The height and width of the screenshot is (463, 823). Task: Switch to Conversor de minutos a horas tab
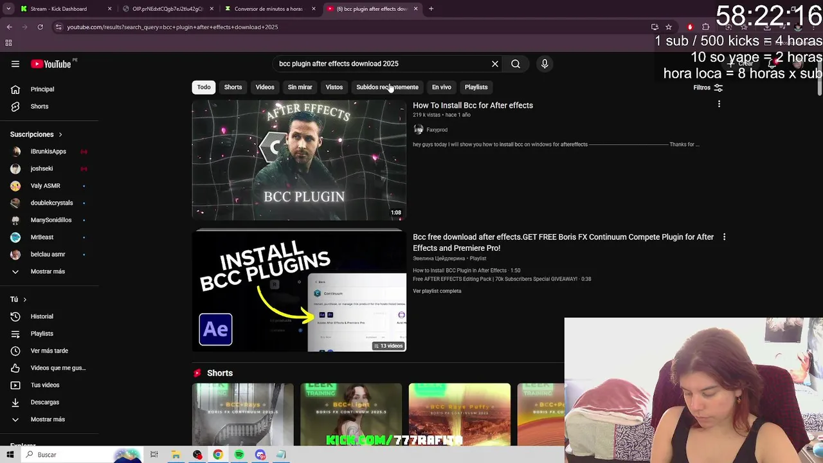coord(269,9)
